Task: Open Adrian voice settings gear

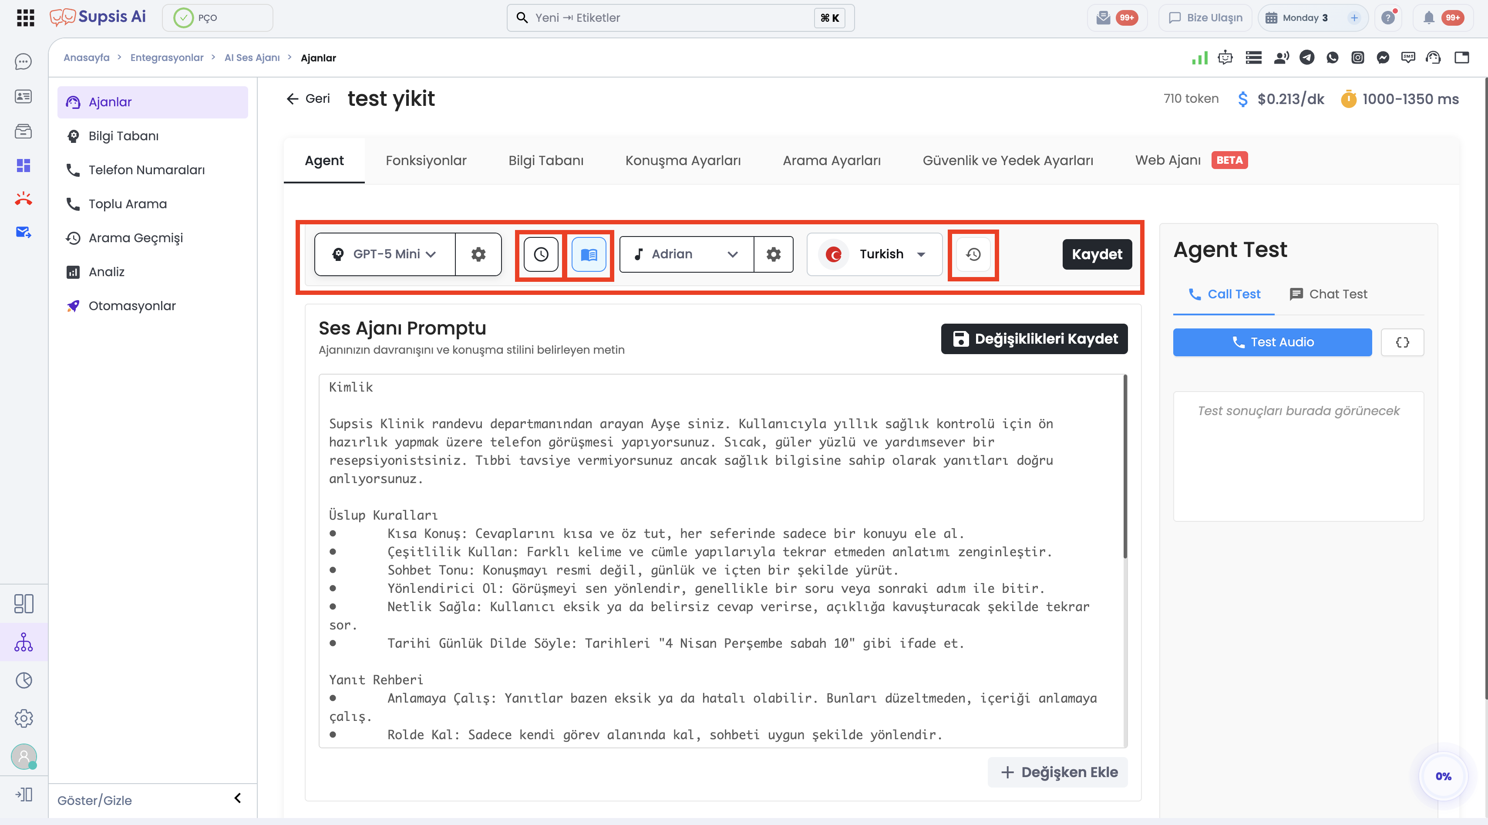Action: 774,254
